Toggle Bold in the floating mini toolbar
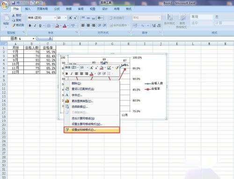Image resolution: width=234 pixels, height=179 pixels. [x=66, y=74]
